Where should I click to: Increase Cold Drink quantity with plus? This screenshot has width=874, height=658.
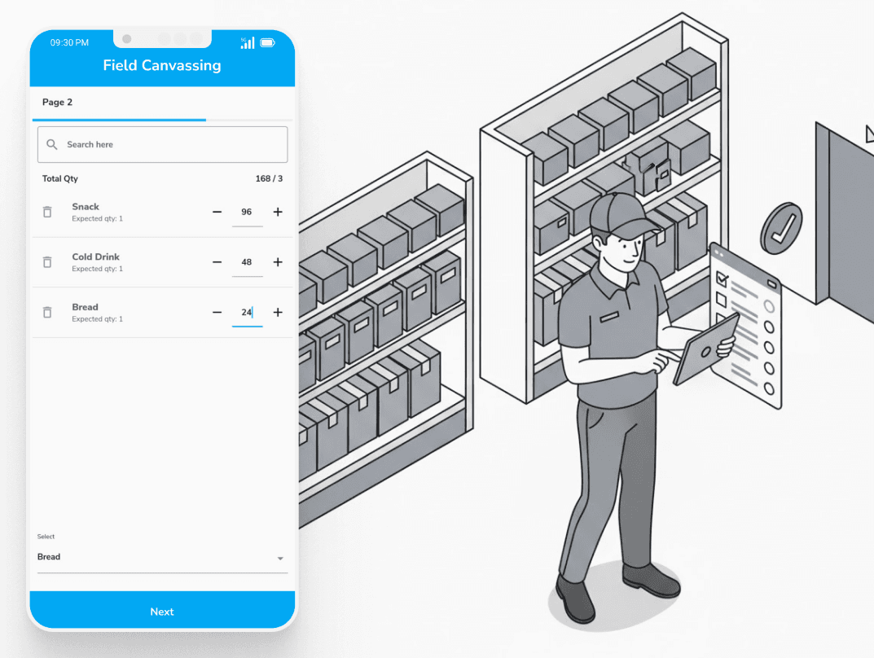[278, 262]
